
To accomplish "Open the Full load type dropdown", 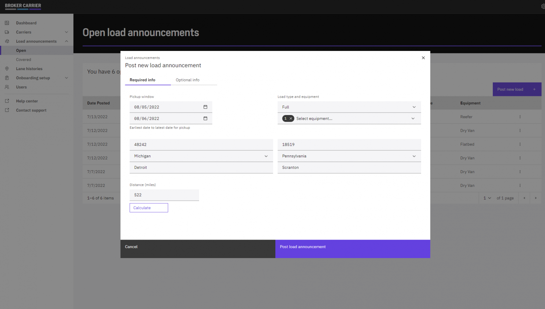I will [x=349, y=107].
